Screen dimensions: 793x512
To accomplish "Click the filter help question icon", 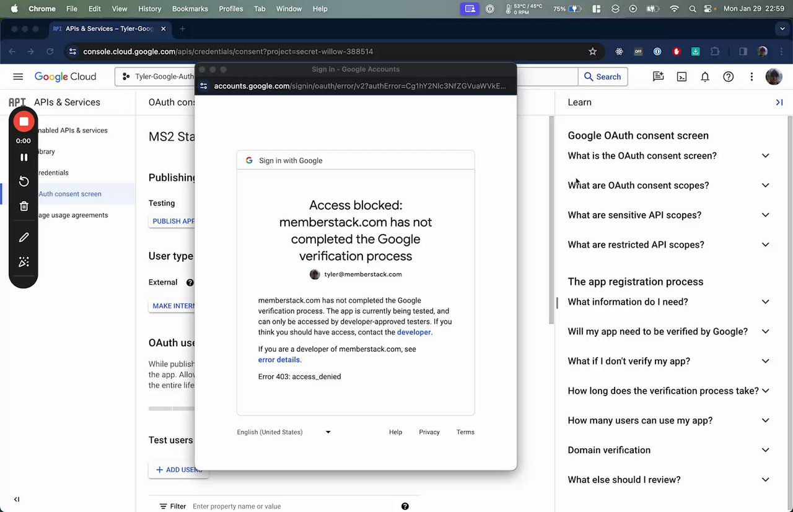I will (405, 506).
